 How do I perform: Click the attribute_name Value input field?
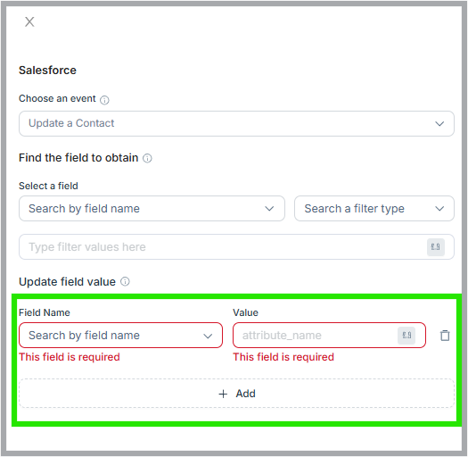329,336
